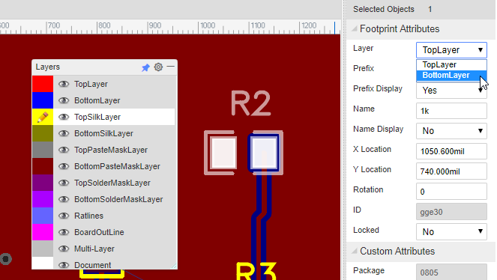Choose BottomLayer in Layer dropdown list
The image size is (497, 280).
451,76
